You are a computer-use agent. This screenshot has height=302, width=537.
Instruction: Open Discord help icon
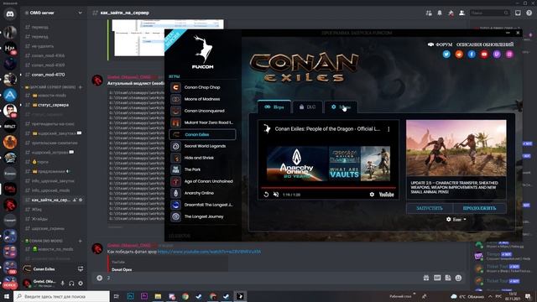pyautogui.click(x=529, y=13)
